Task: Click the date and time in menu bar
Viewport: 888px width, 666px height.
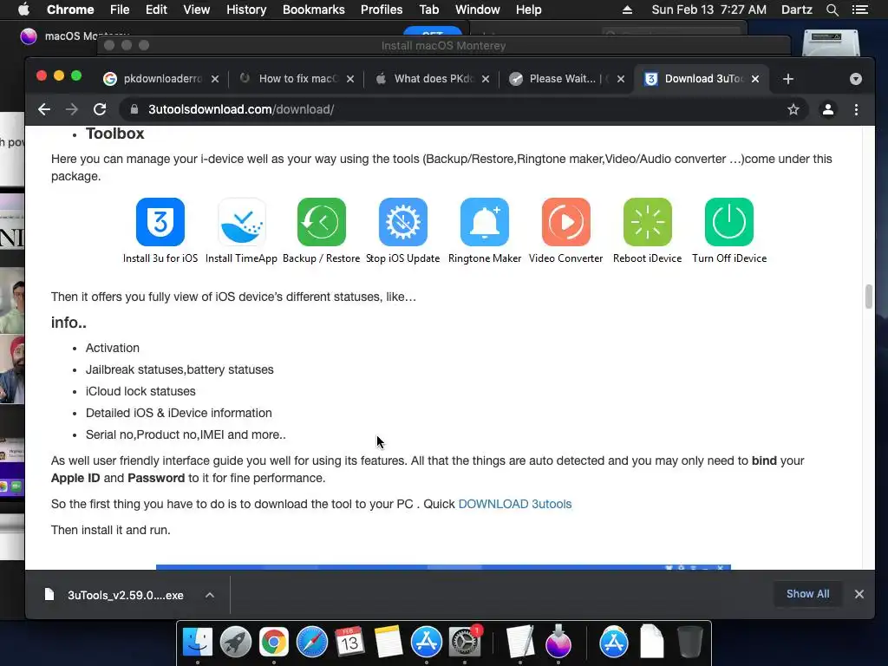Action: point(708,10)
